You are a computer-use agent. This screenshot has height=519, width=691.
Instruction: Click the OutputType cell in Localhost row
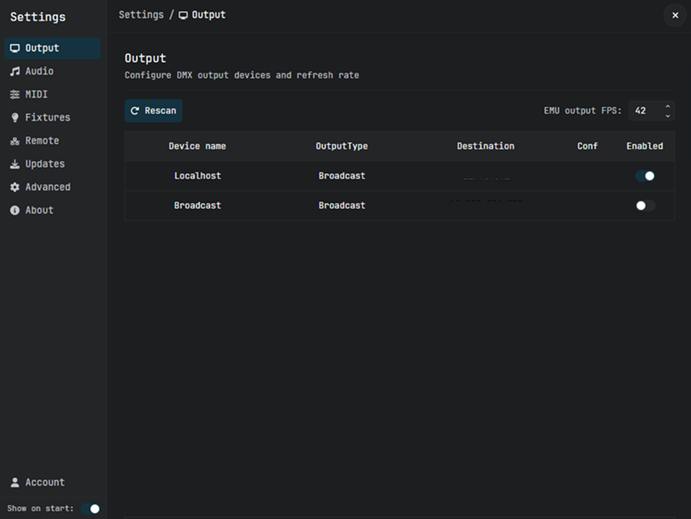pos(342,176)
